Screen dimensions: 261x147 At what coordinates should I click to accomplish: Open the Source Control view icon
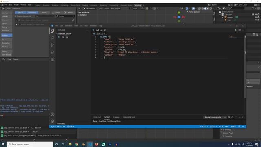click(53, 45)
